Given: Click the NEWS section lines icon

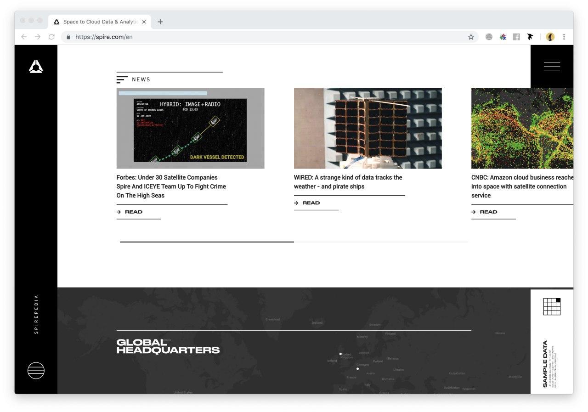Looking at the screenshot, I should pyautogui.click(x=122, y=79).
